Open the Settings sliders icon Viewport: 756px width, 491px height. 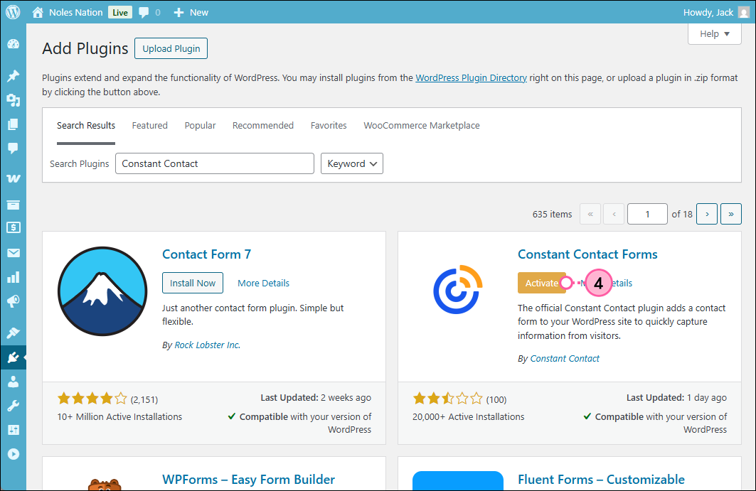[x=14, y=430]
